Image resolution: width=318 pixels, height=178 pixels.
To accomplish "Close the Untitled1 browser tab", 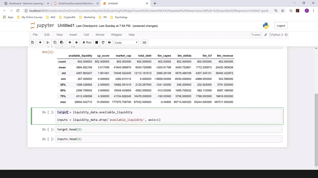I will click(147, 3).
